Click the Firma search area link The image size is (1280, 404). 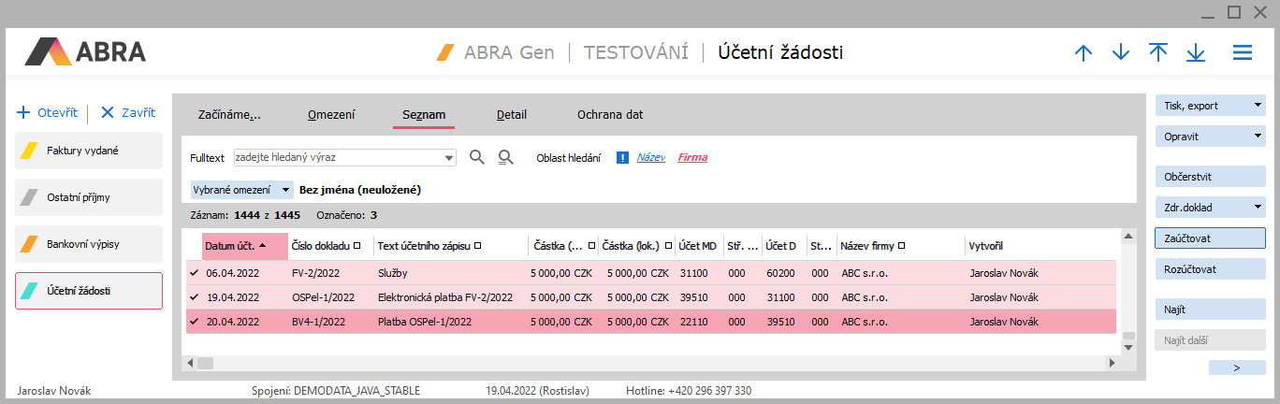692,157
